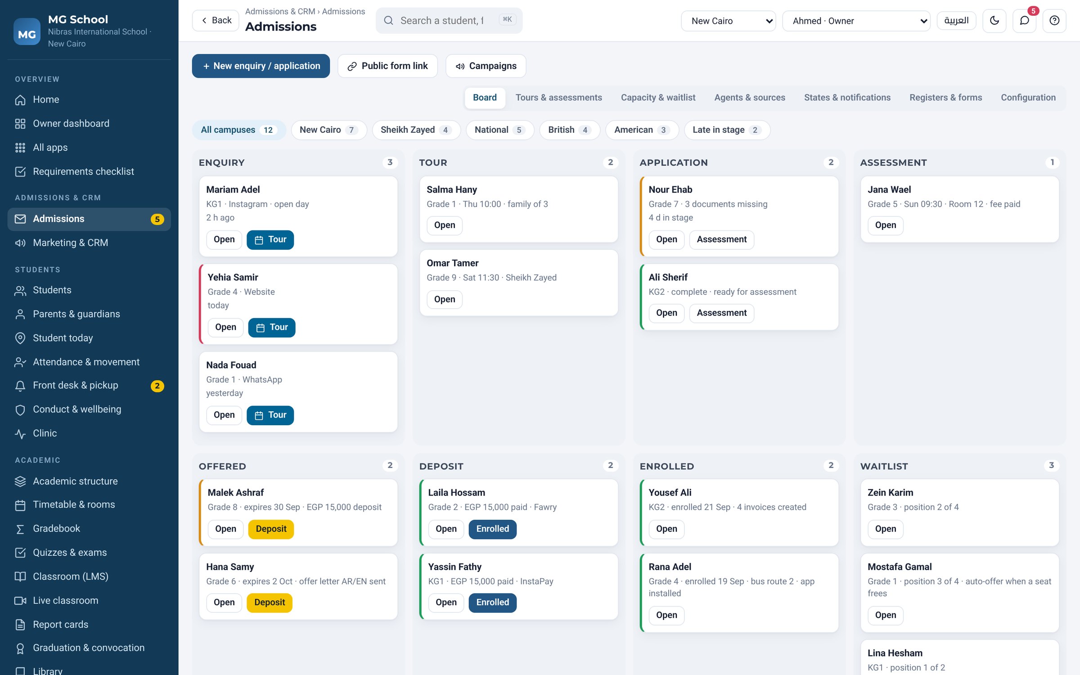
Task: Toggle dark mode with the moon icon
Action: coord(994,21)
